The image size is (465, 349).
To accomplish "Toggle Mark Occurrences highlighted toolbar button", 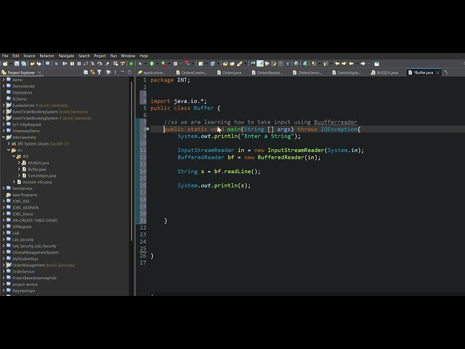I will pyautogui.click(x=260, y=63).
